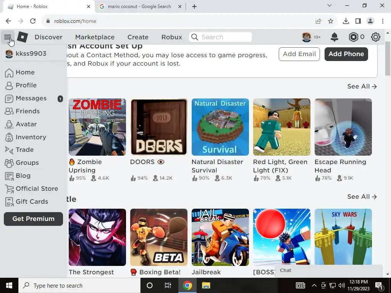
Task: Open the Zombie Uprising game thumbnail
Action: (97, 127)
